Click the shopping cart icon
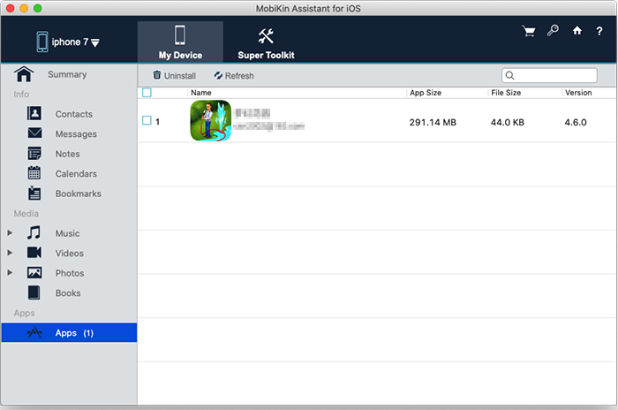Image resolution: width=618 pixels, height=410 pixels. pos(529,31)
